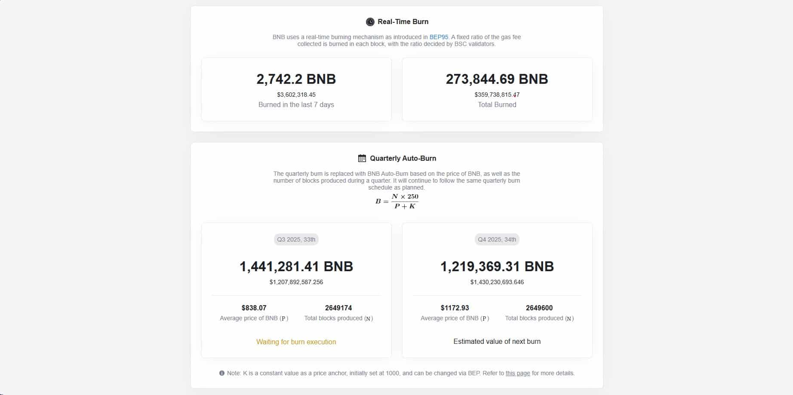Click the 2,742.2 BNB seven-day burn figure
Screen dimensions: 793x395
pyautogui.click(x=296, y=79)
